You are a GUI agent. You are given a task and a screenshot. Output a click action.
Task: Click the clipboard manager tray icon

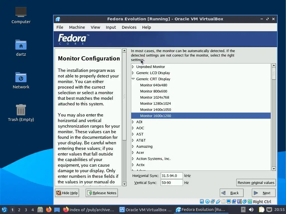261,210
